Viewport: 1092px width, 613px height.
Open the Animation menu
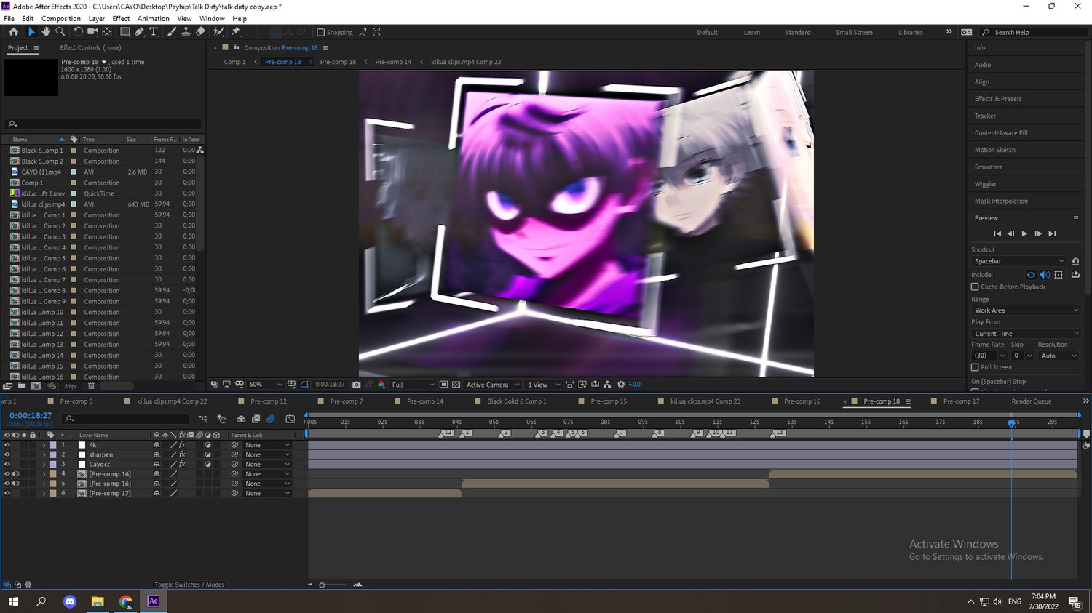click(154, 19)
